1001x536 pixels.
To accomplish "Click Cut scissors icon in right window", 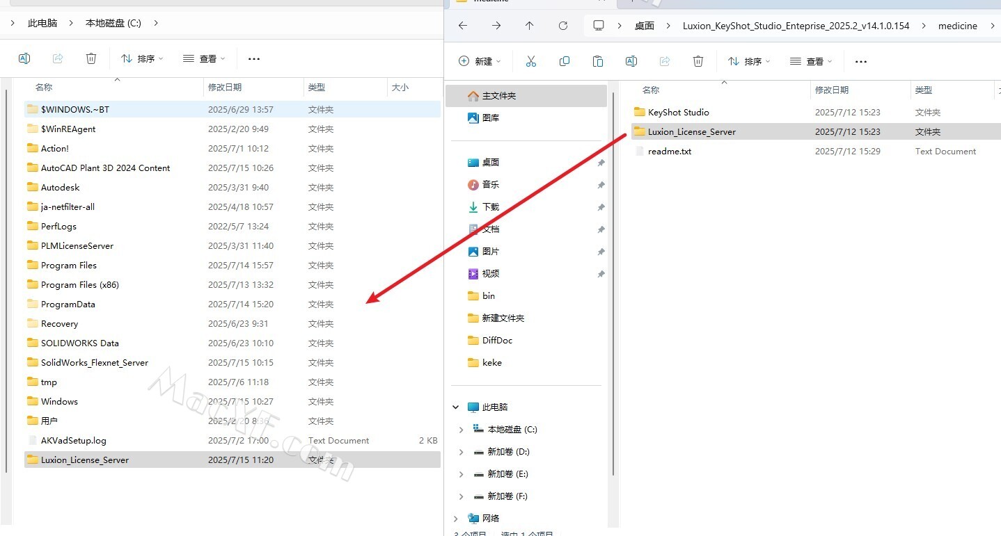I will point(531,61).
